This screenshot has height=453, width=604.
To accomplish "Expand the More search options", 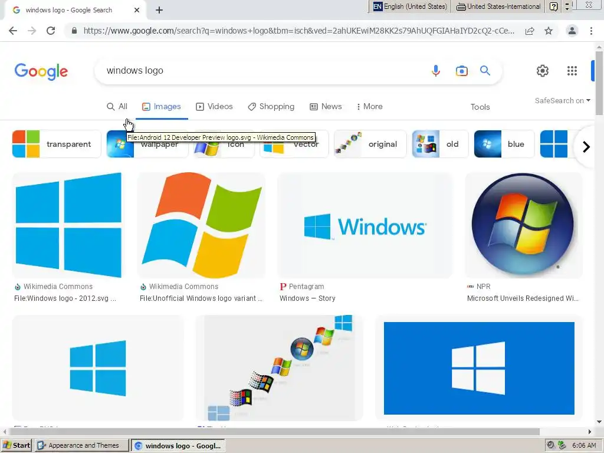I will tap(369, 107).
